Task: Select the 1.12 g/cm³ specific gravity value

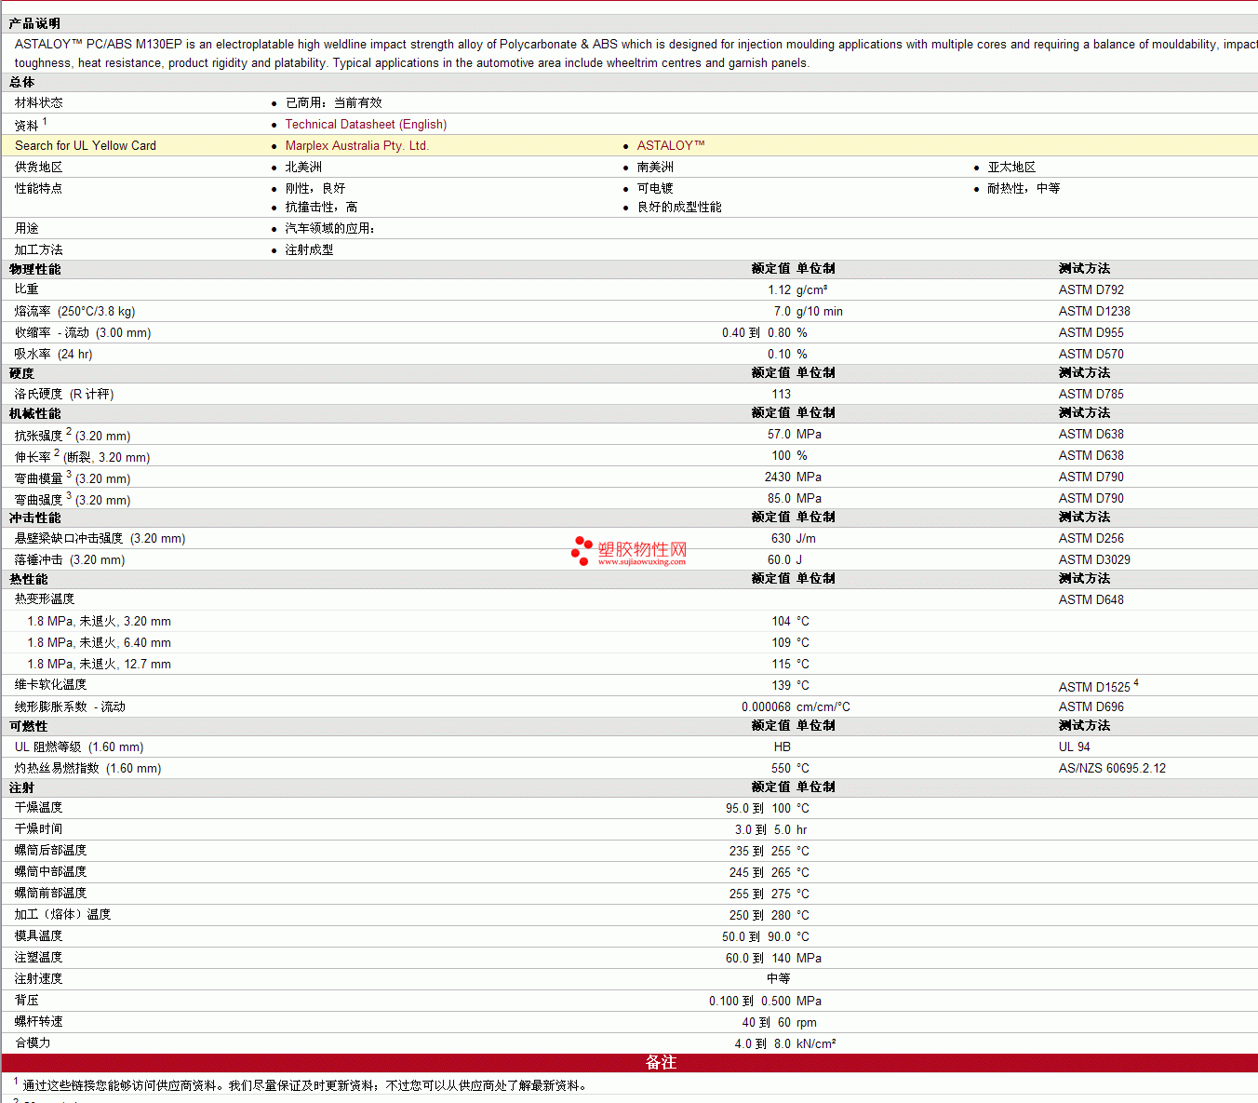Action: [797, 289]
